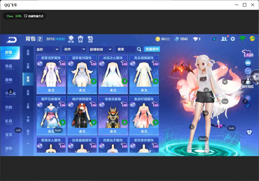Click the game logo in the top-left corner
This screenshot has height=181, width=259.
(12, 39)
